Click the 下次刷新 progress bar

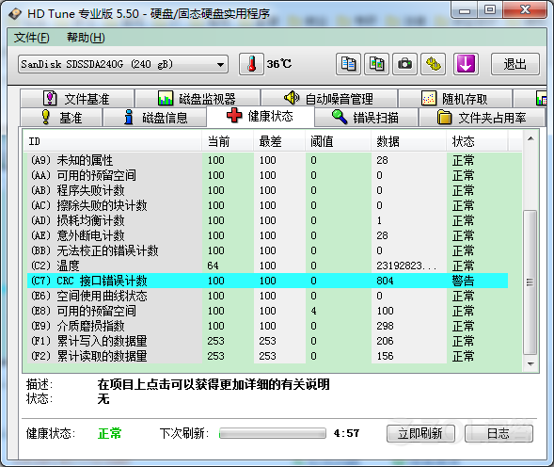(273, 433)
